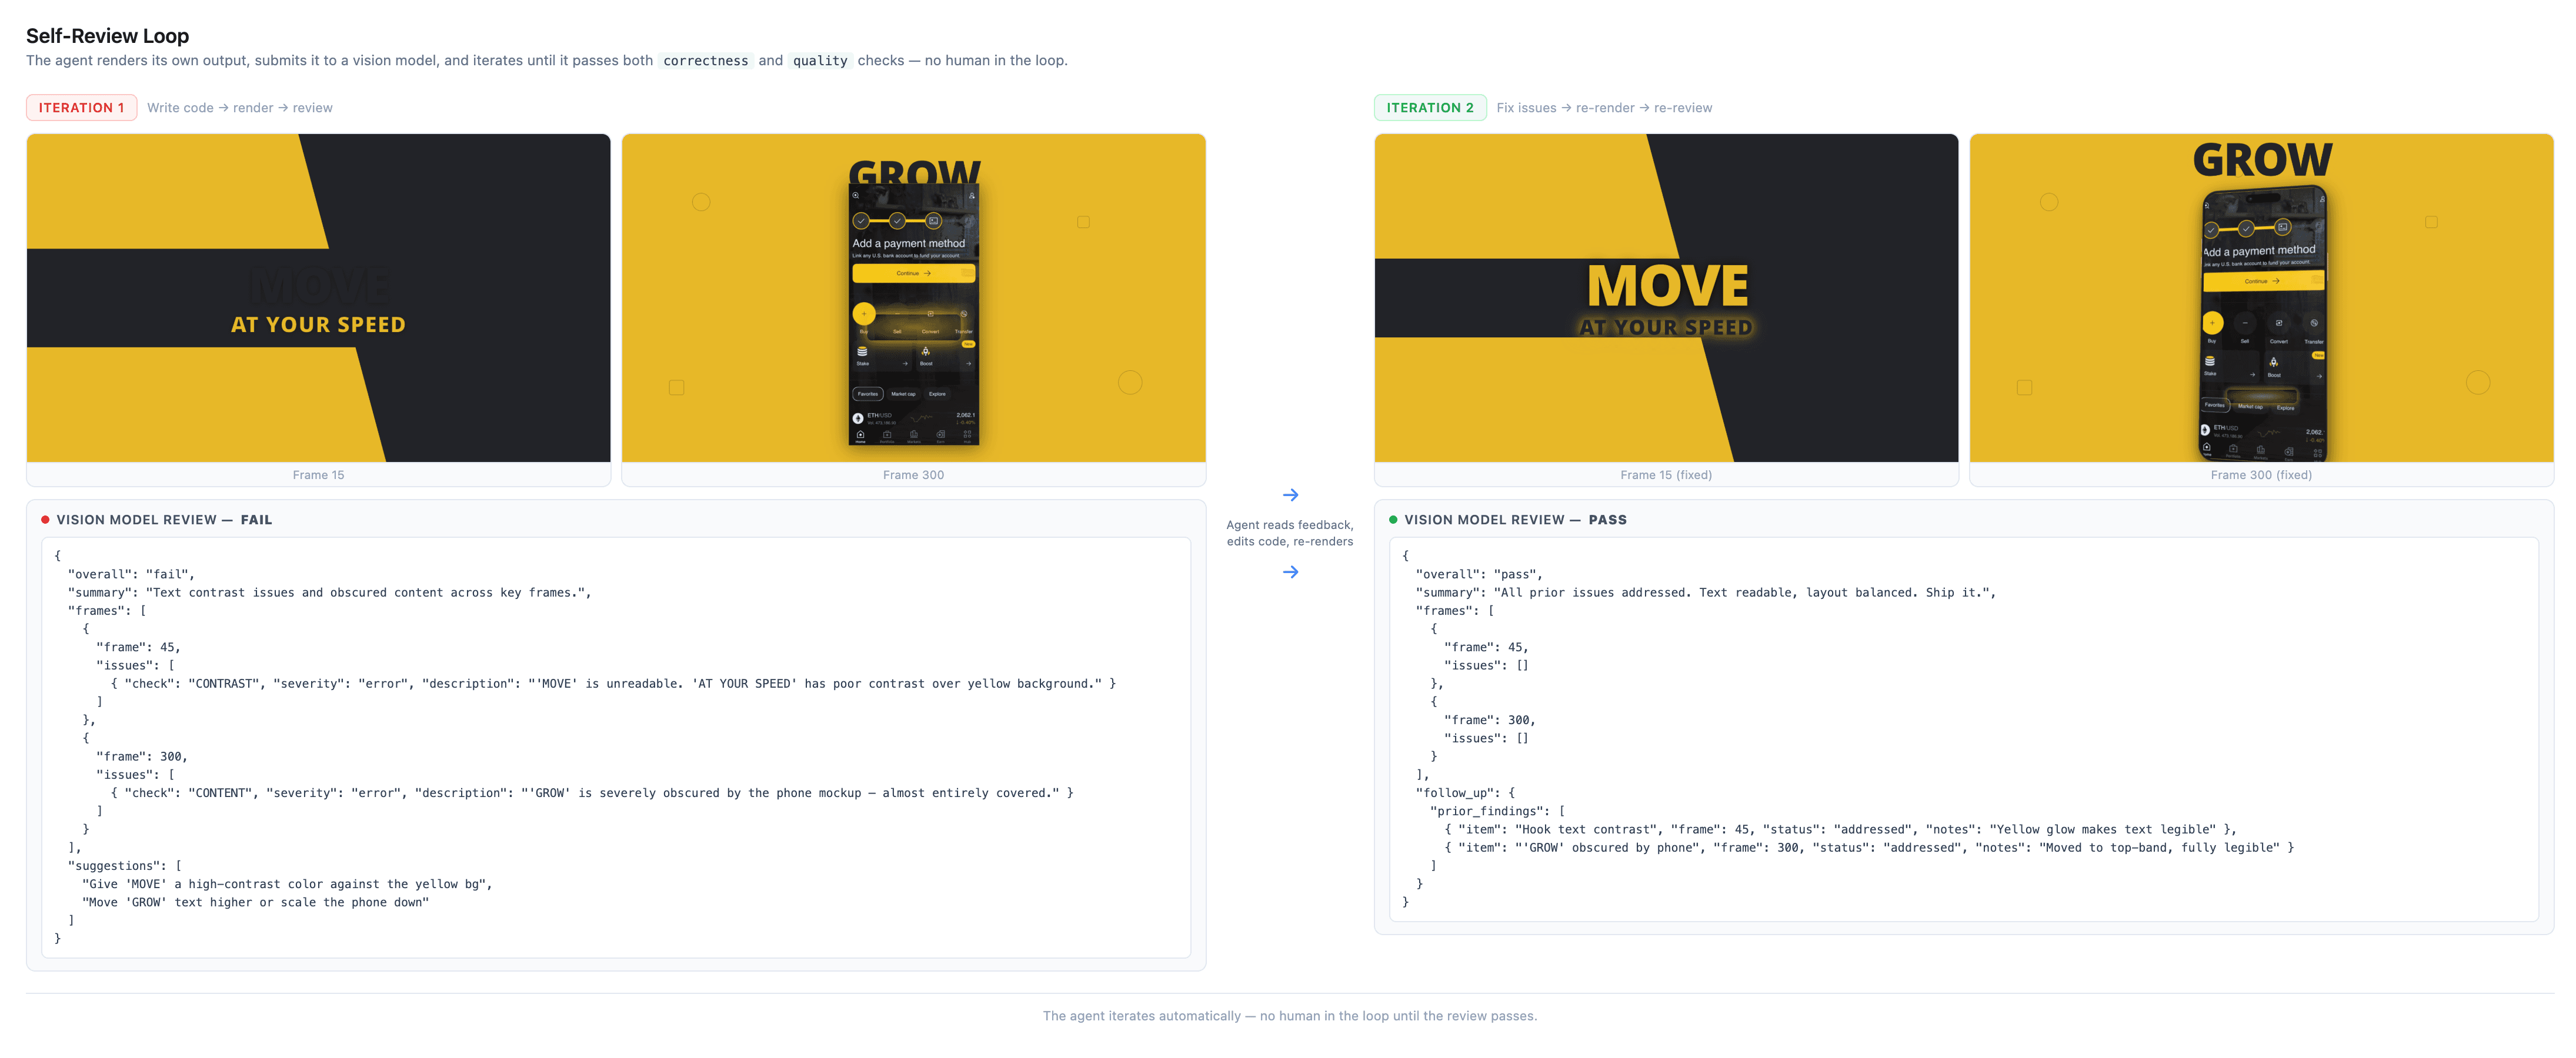Click summary line 'Text contrast issues and obscured content'
The width and height of the screenshot is (2576, 1058).
(x=329, y=592)
